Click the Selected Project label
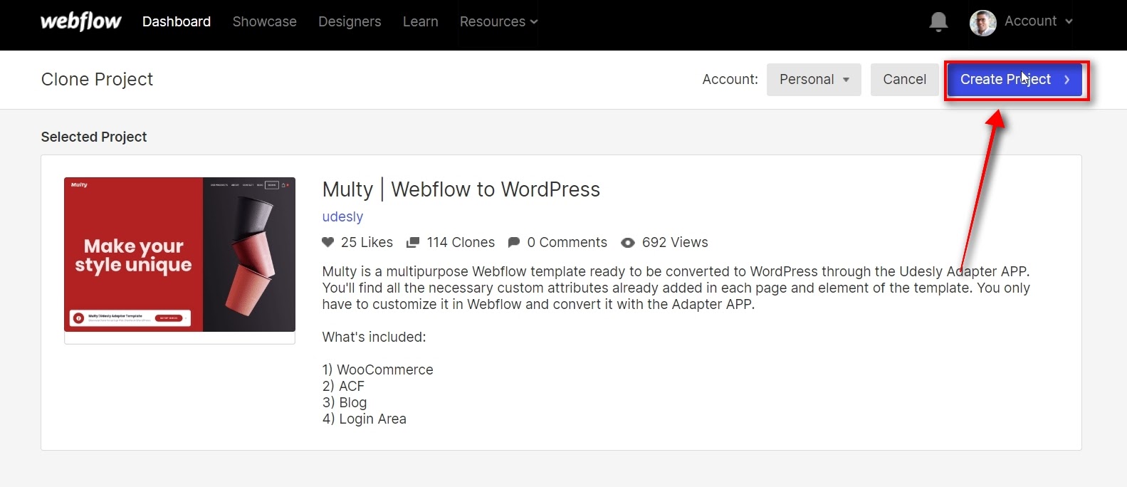 pyautogui.click(x=94, y=137)
